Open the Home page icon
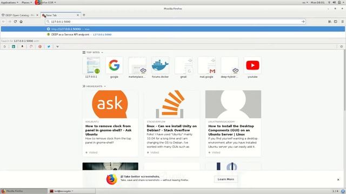 pyautogui.click(x=21, y=22)
